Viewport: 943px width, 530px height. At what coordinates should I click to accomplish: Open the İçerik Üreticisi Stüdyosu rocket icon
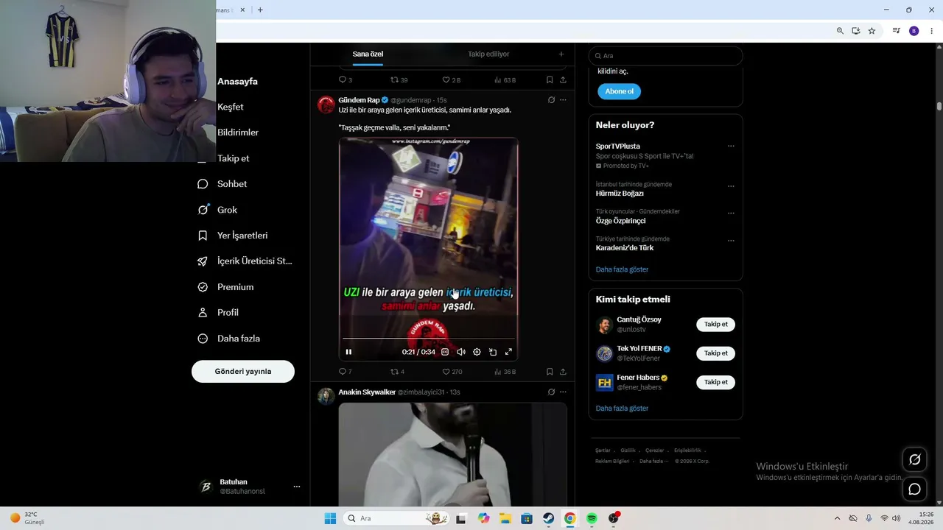tap(203, 261)
